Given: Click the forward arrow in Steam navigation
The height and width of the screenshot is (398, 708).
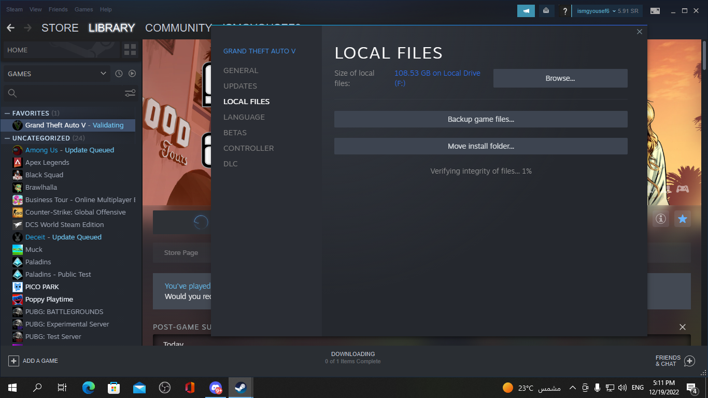Looking at the screenshot, I should [28, 28].
